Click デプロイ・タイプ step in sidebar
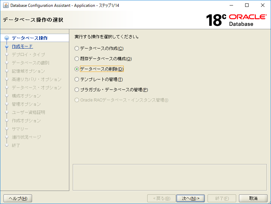 point(28,54)
